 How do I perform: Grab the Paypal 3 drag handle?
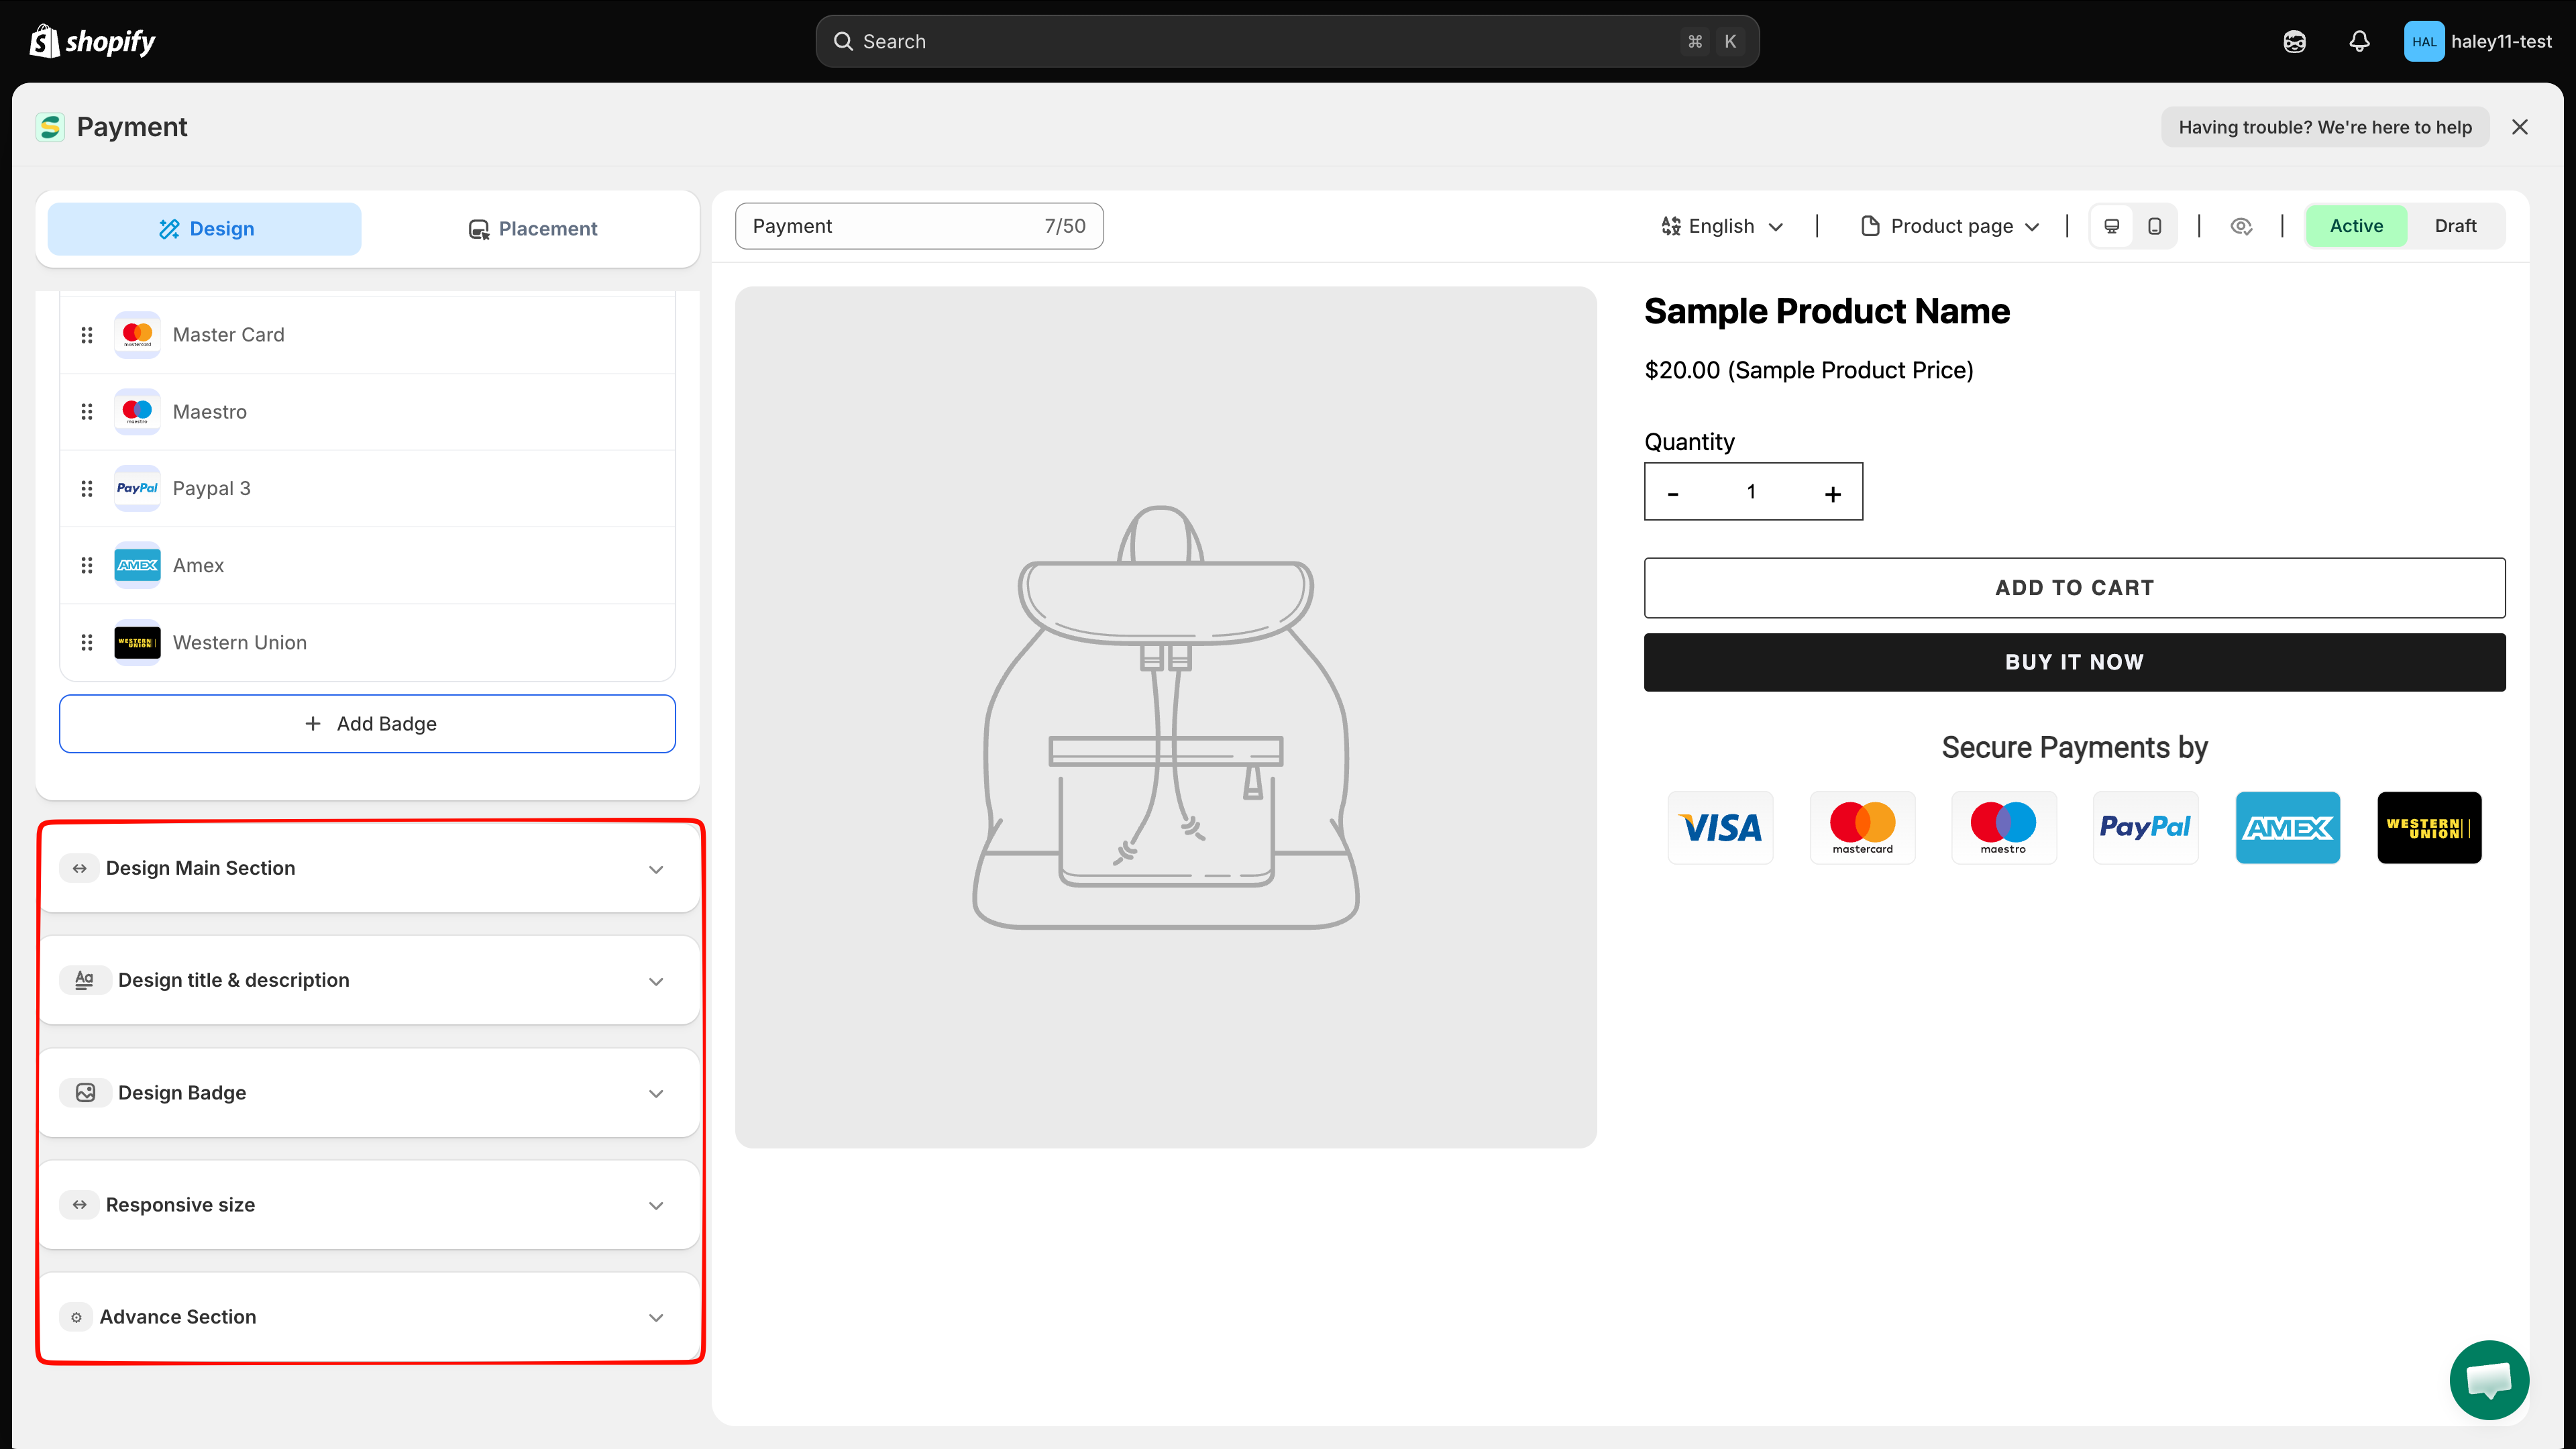(x=87, y=488)
